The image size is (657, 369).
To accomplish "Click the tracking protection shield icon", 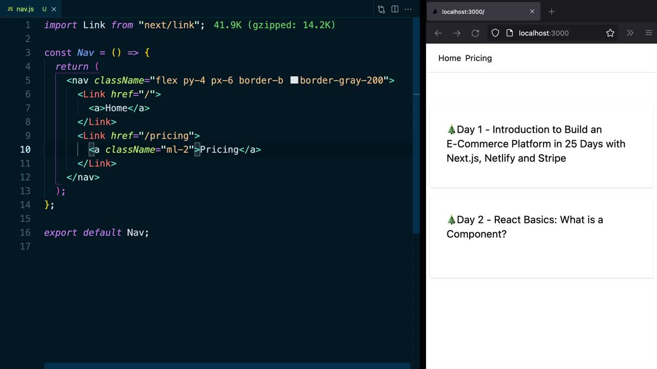I will [495, 33].
